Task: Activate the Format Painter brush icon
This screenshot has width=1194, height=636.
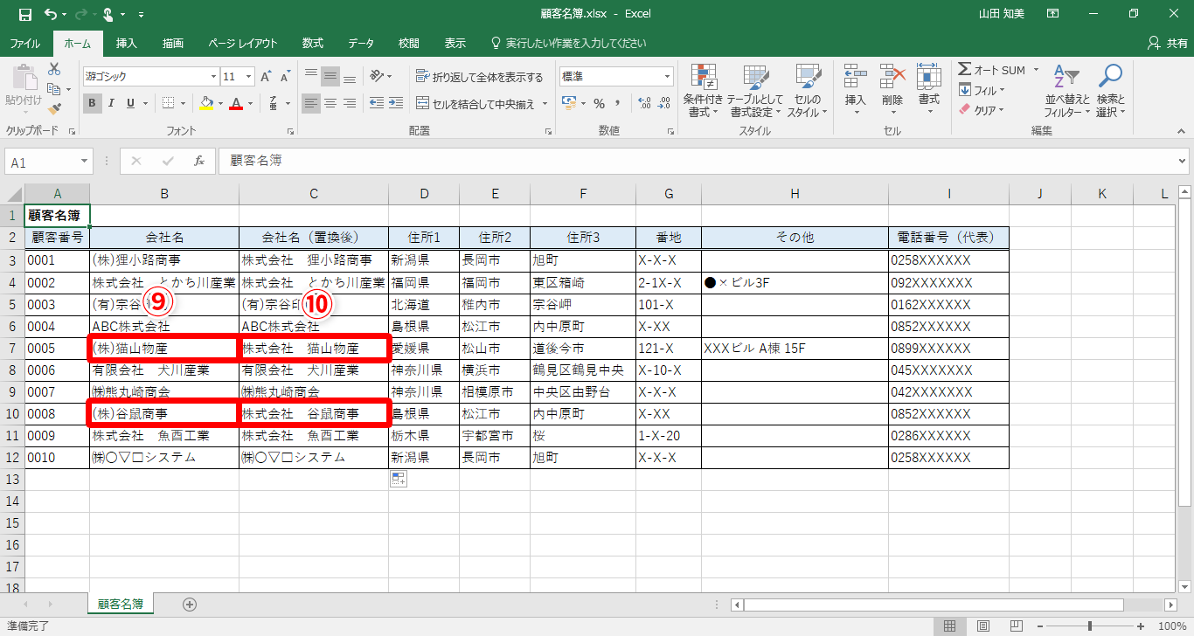Action: [x=54, y=109]
